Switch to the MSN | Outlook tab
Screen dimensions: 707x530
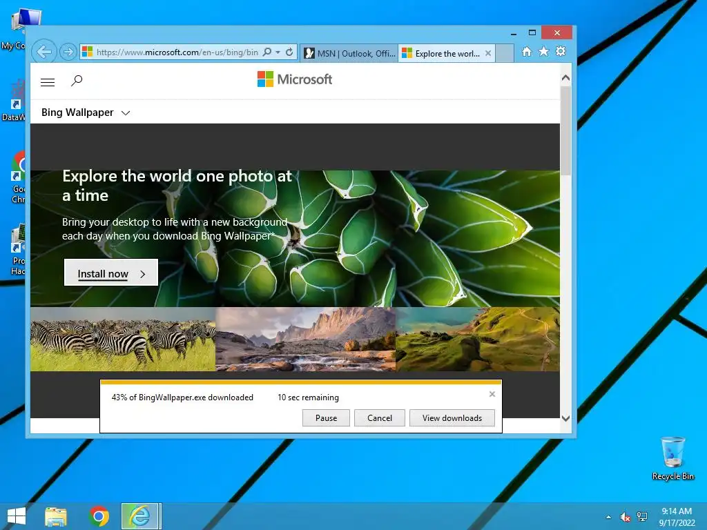pos(349,53)
